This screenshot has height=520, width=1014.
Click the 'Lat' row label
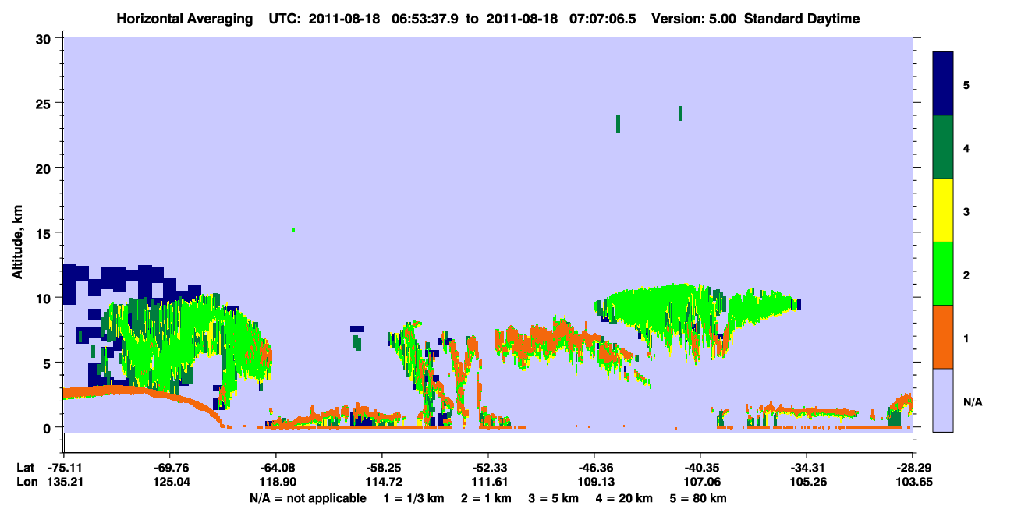coord(26,468)
